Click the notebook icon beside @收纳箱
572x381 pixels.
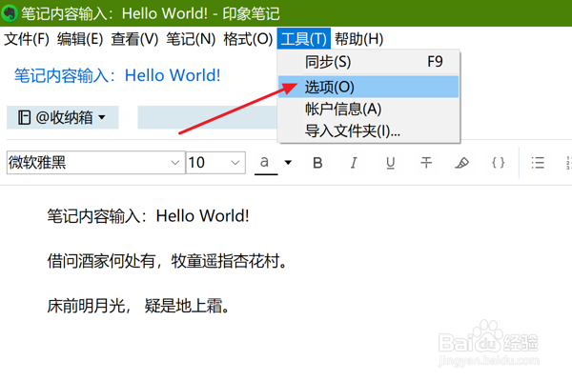(24, 117)
